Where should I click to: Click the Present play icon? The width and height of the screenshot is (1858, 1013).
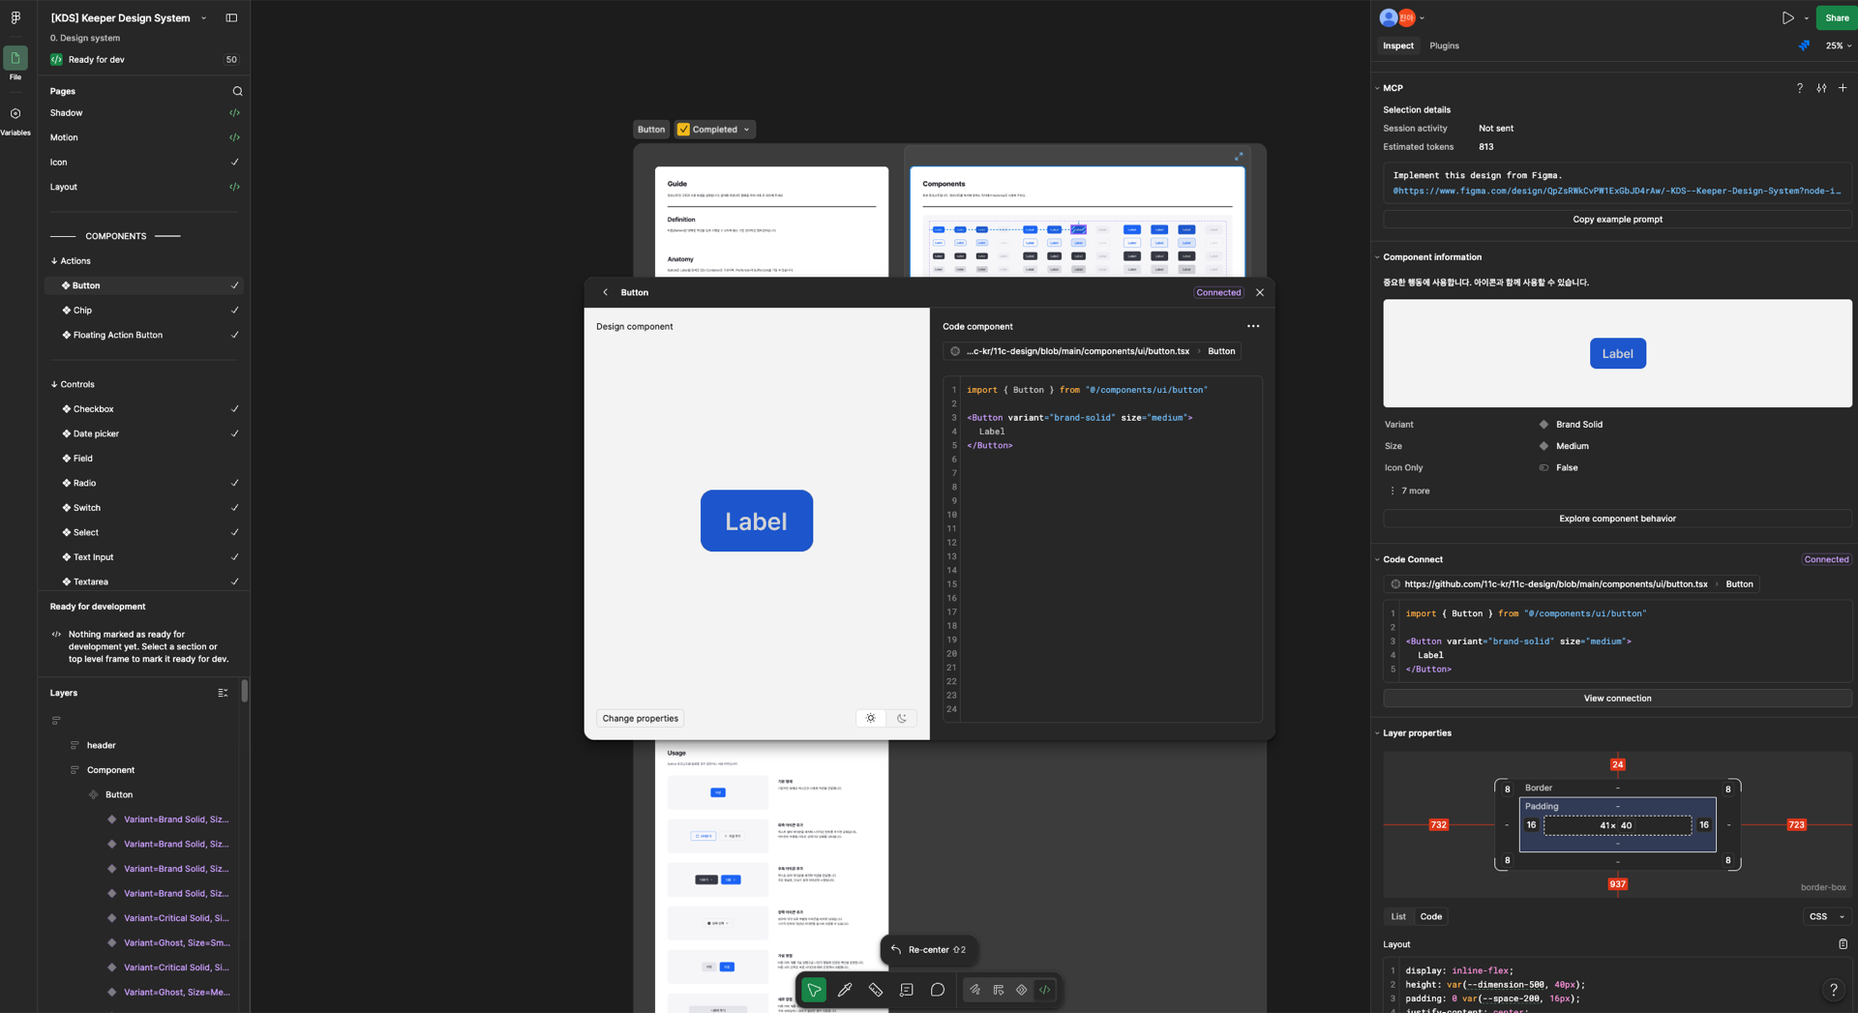(1787, 17)
